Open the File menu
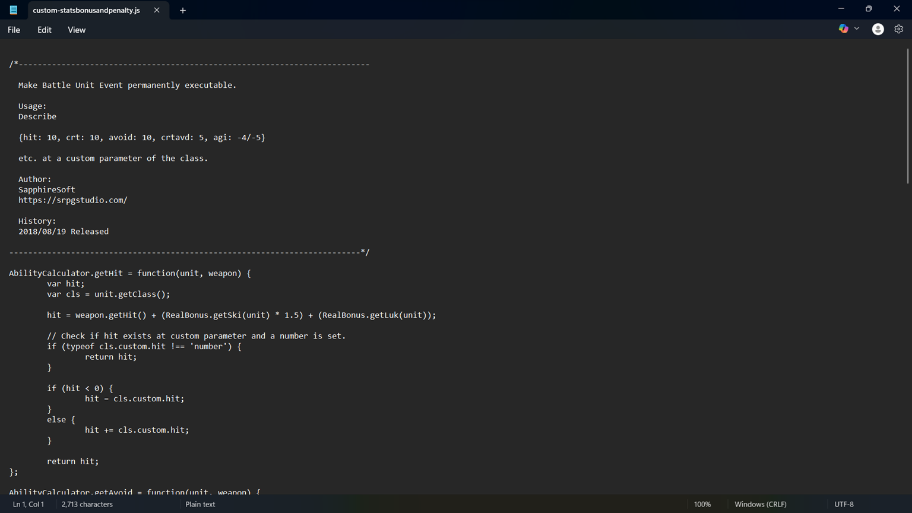912x513 pixels. point(14,30)
